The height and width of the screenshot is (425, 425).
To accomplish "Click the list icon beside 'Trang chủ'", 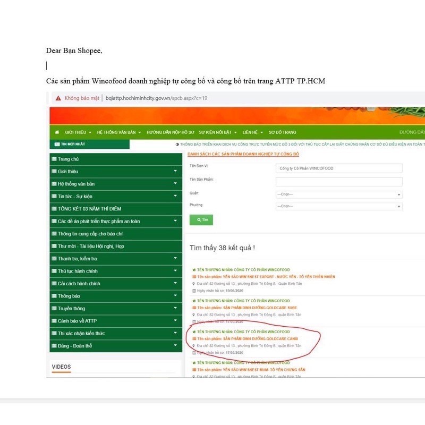I will click(x=54, y=159).
